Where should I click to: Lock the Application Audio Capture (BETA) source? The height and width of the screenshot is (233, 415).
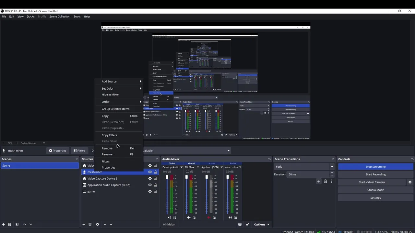[155, 185]
